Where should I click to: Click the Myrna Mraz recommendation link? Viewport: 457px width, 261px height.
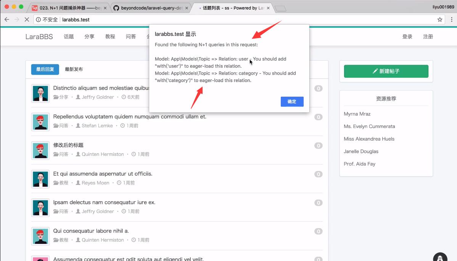357,114
